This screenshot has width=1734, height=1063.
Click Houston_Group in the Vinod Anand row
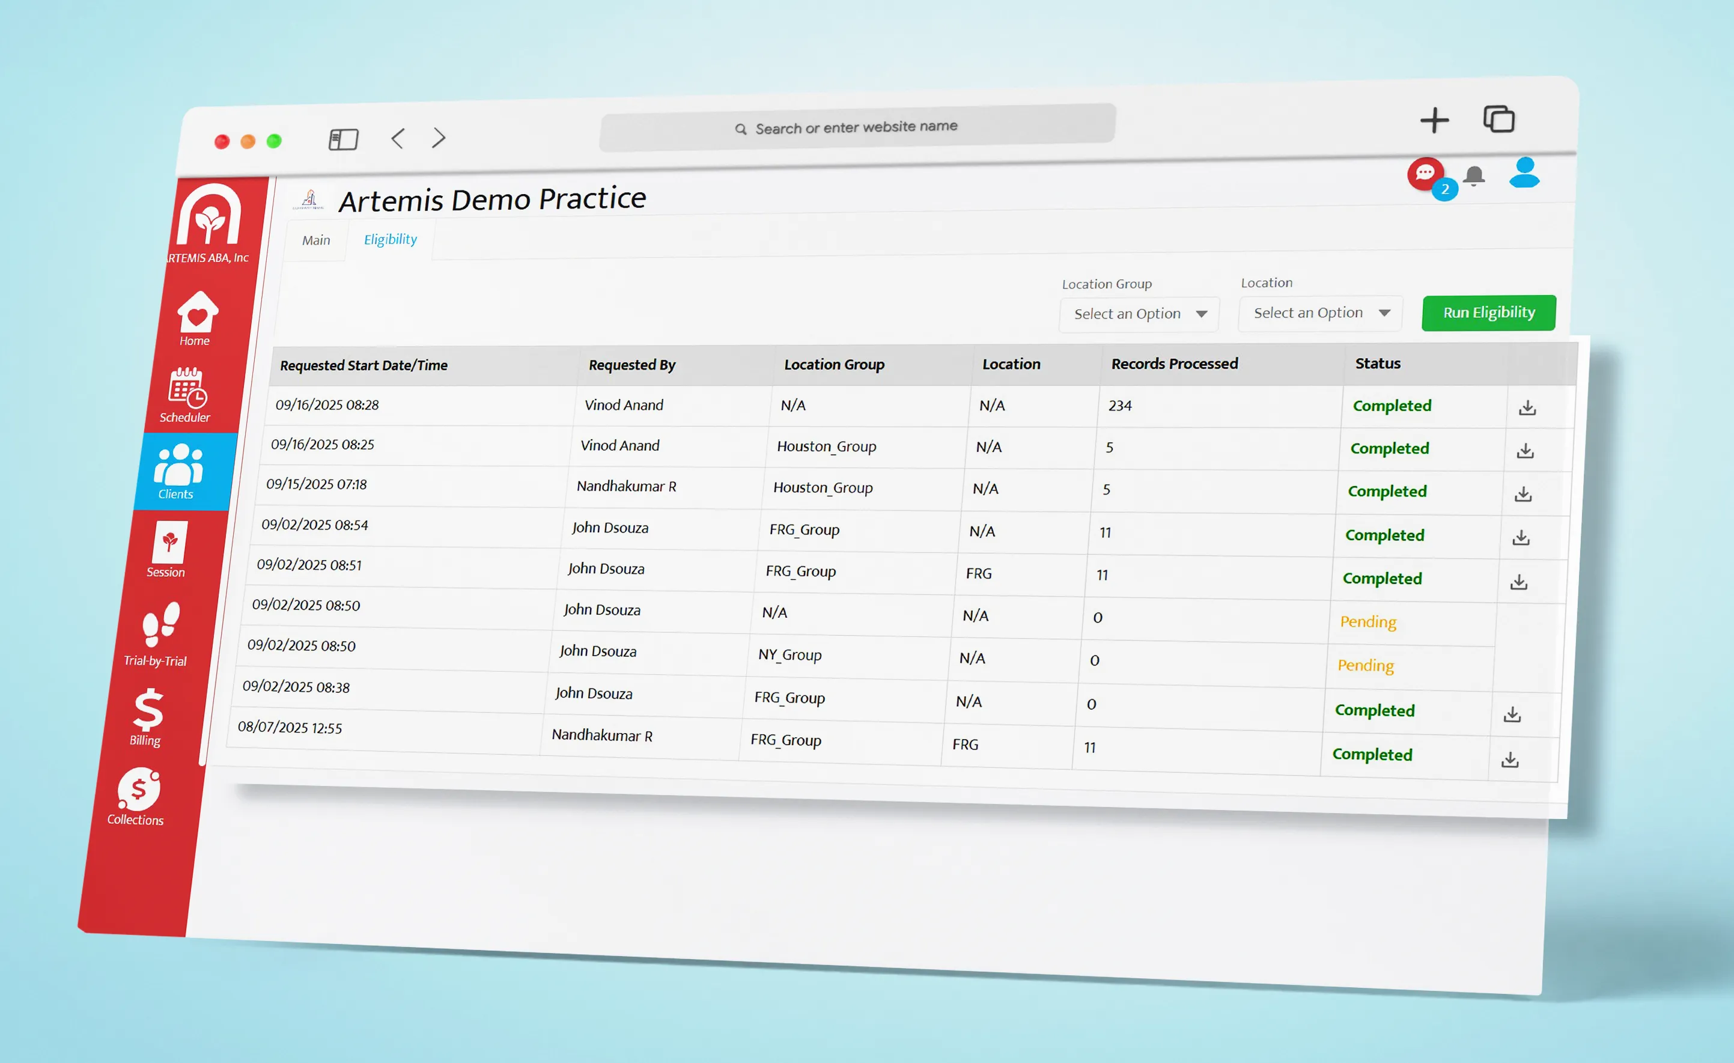[x=826, y=446]
